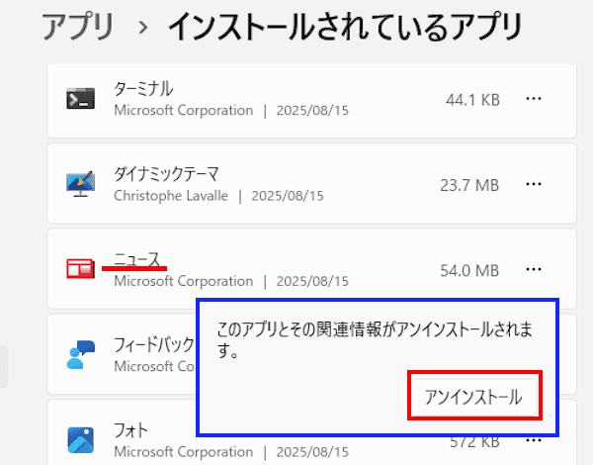Click the breadcrumb chevron separator
This screenshot has height=465, width=593.
[143, 28]
